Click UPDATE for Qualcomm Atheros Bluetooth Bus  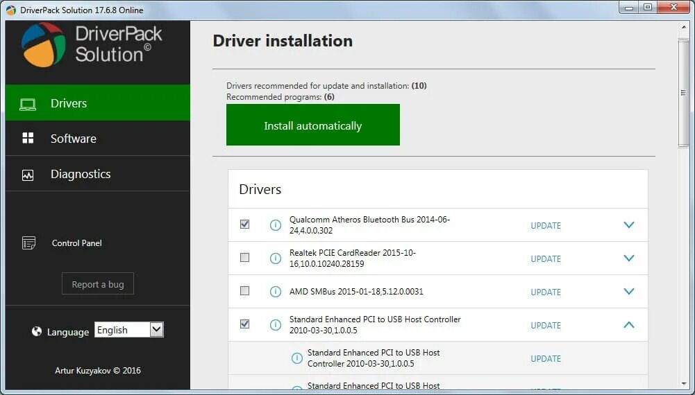pos(546,226)
